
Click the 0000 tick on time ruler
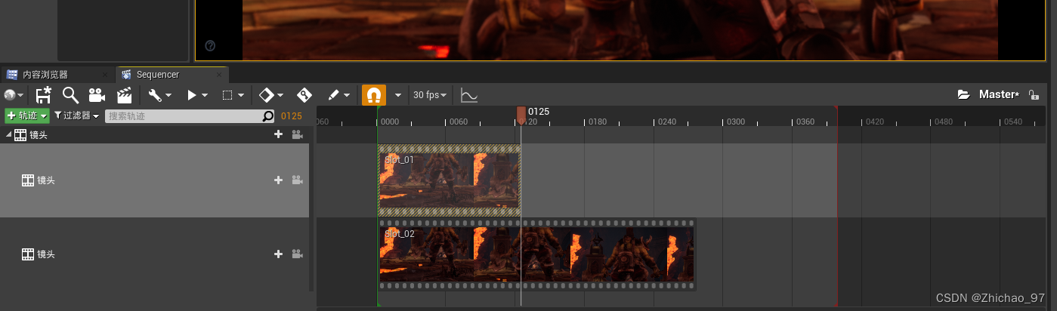pos(390,122)
